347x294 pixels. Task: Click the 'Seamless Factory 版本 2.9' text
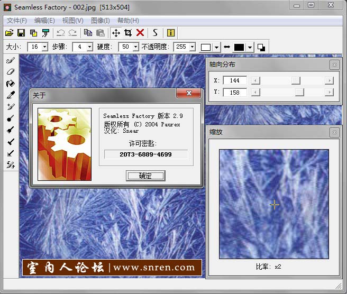coord(143,116)
